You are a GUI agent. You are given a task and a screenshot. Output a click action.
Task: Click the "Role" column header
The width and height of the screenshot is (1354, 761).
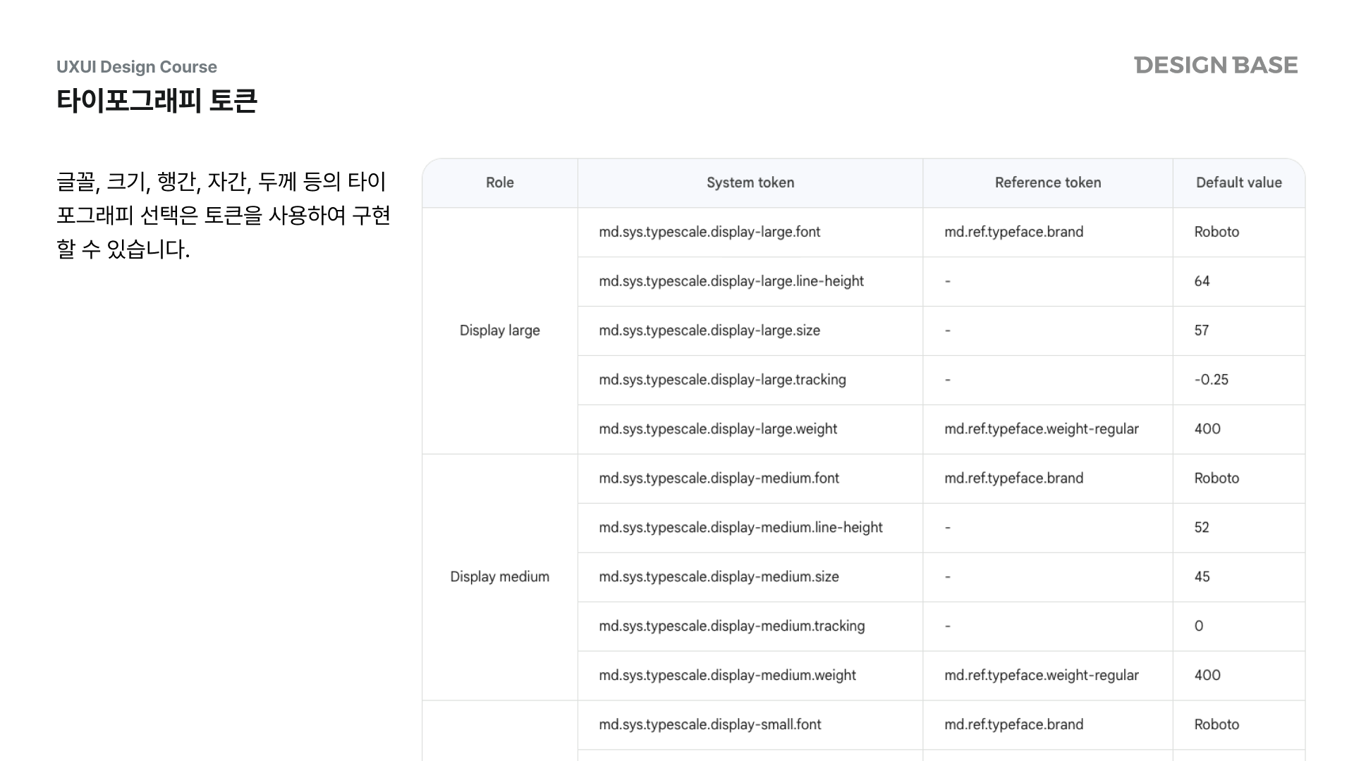tap(500, 182)
